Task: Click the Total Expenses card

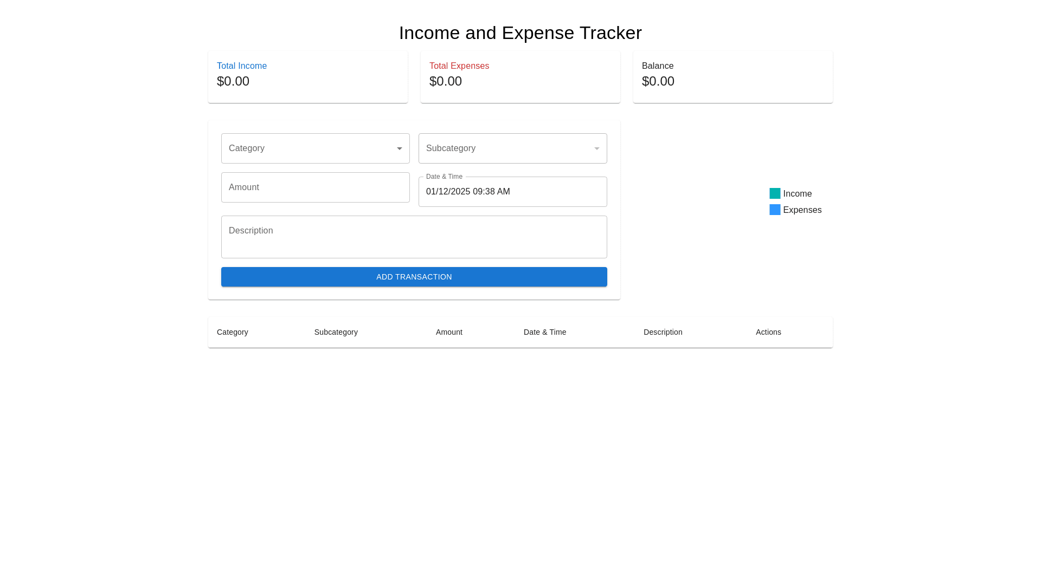Action: pos(520,77)
